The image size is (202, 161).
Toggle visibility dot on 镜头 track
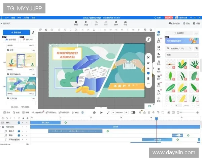(x=23, y=122)
